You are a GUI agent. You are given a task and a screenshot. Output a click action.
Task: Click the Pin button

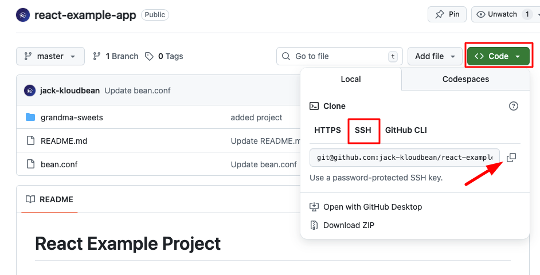tap(447, 14)
